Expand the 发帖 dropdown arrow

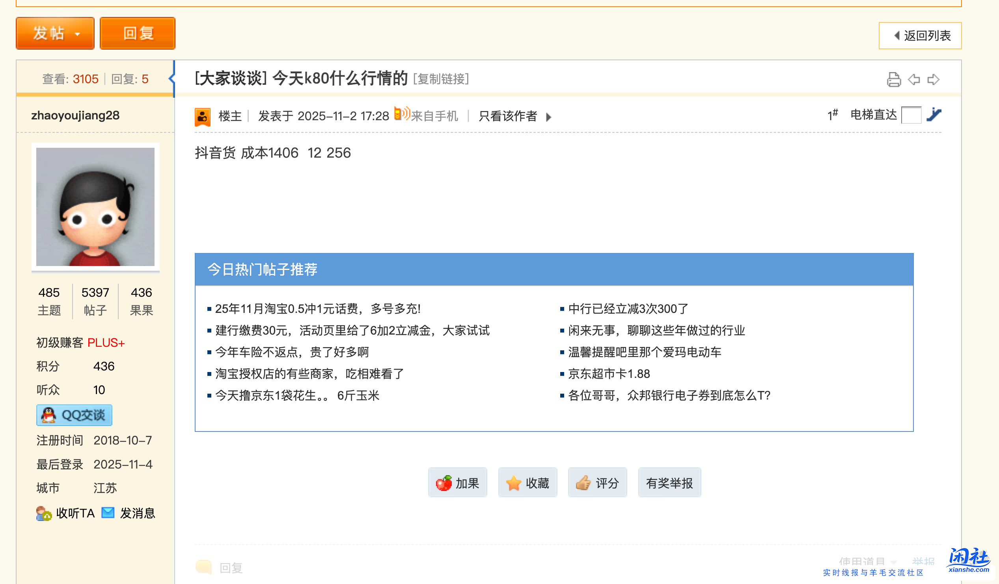coord(78,33)
